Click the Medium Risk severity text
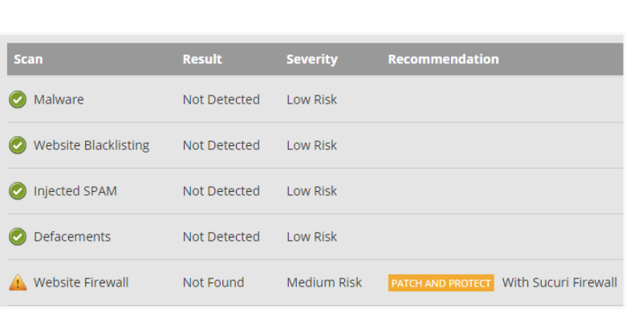Image resolution: width=626 pixels, height=321 pixels. click(324, 282)
